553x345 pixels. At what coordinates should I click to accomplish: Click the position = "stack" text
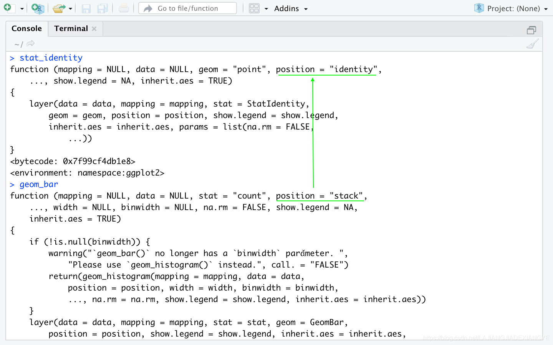coord(320,196)
